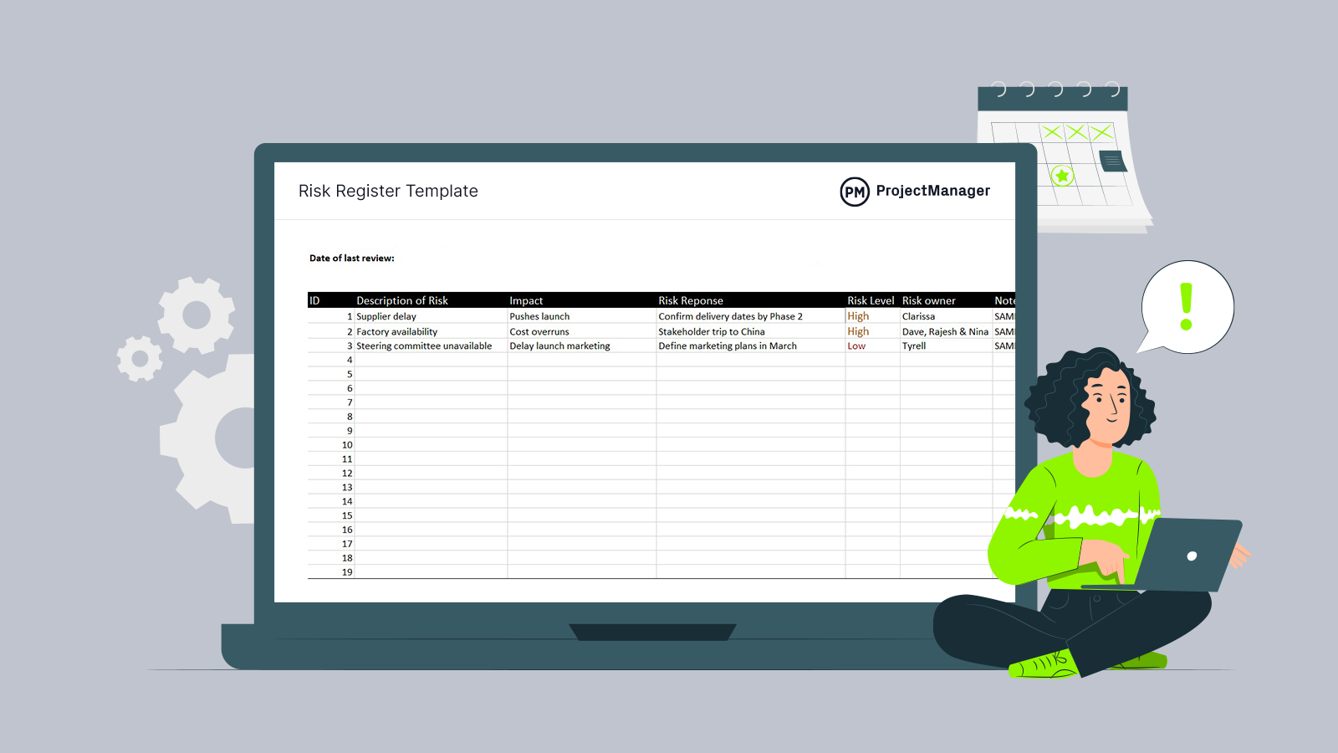
Task: Select the Description of Risk column header
Action: point(401,300)
